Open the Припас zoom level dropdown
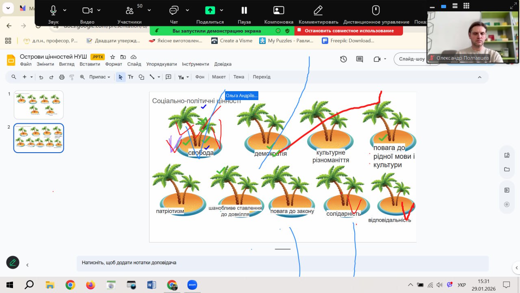520x293 pixels. pyautogui.click(x=100, y=77)
